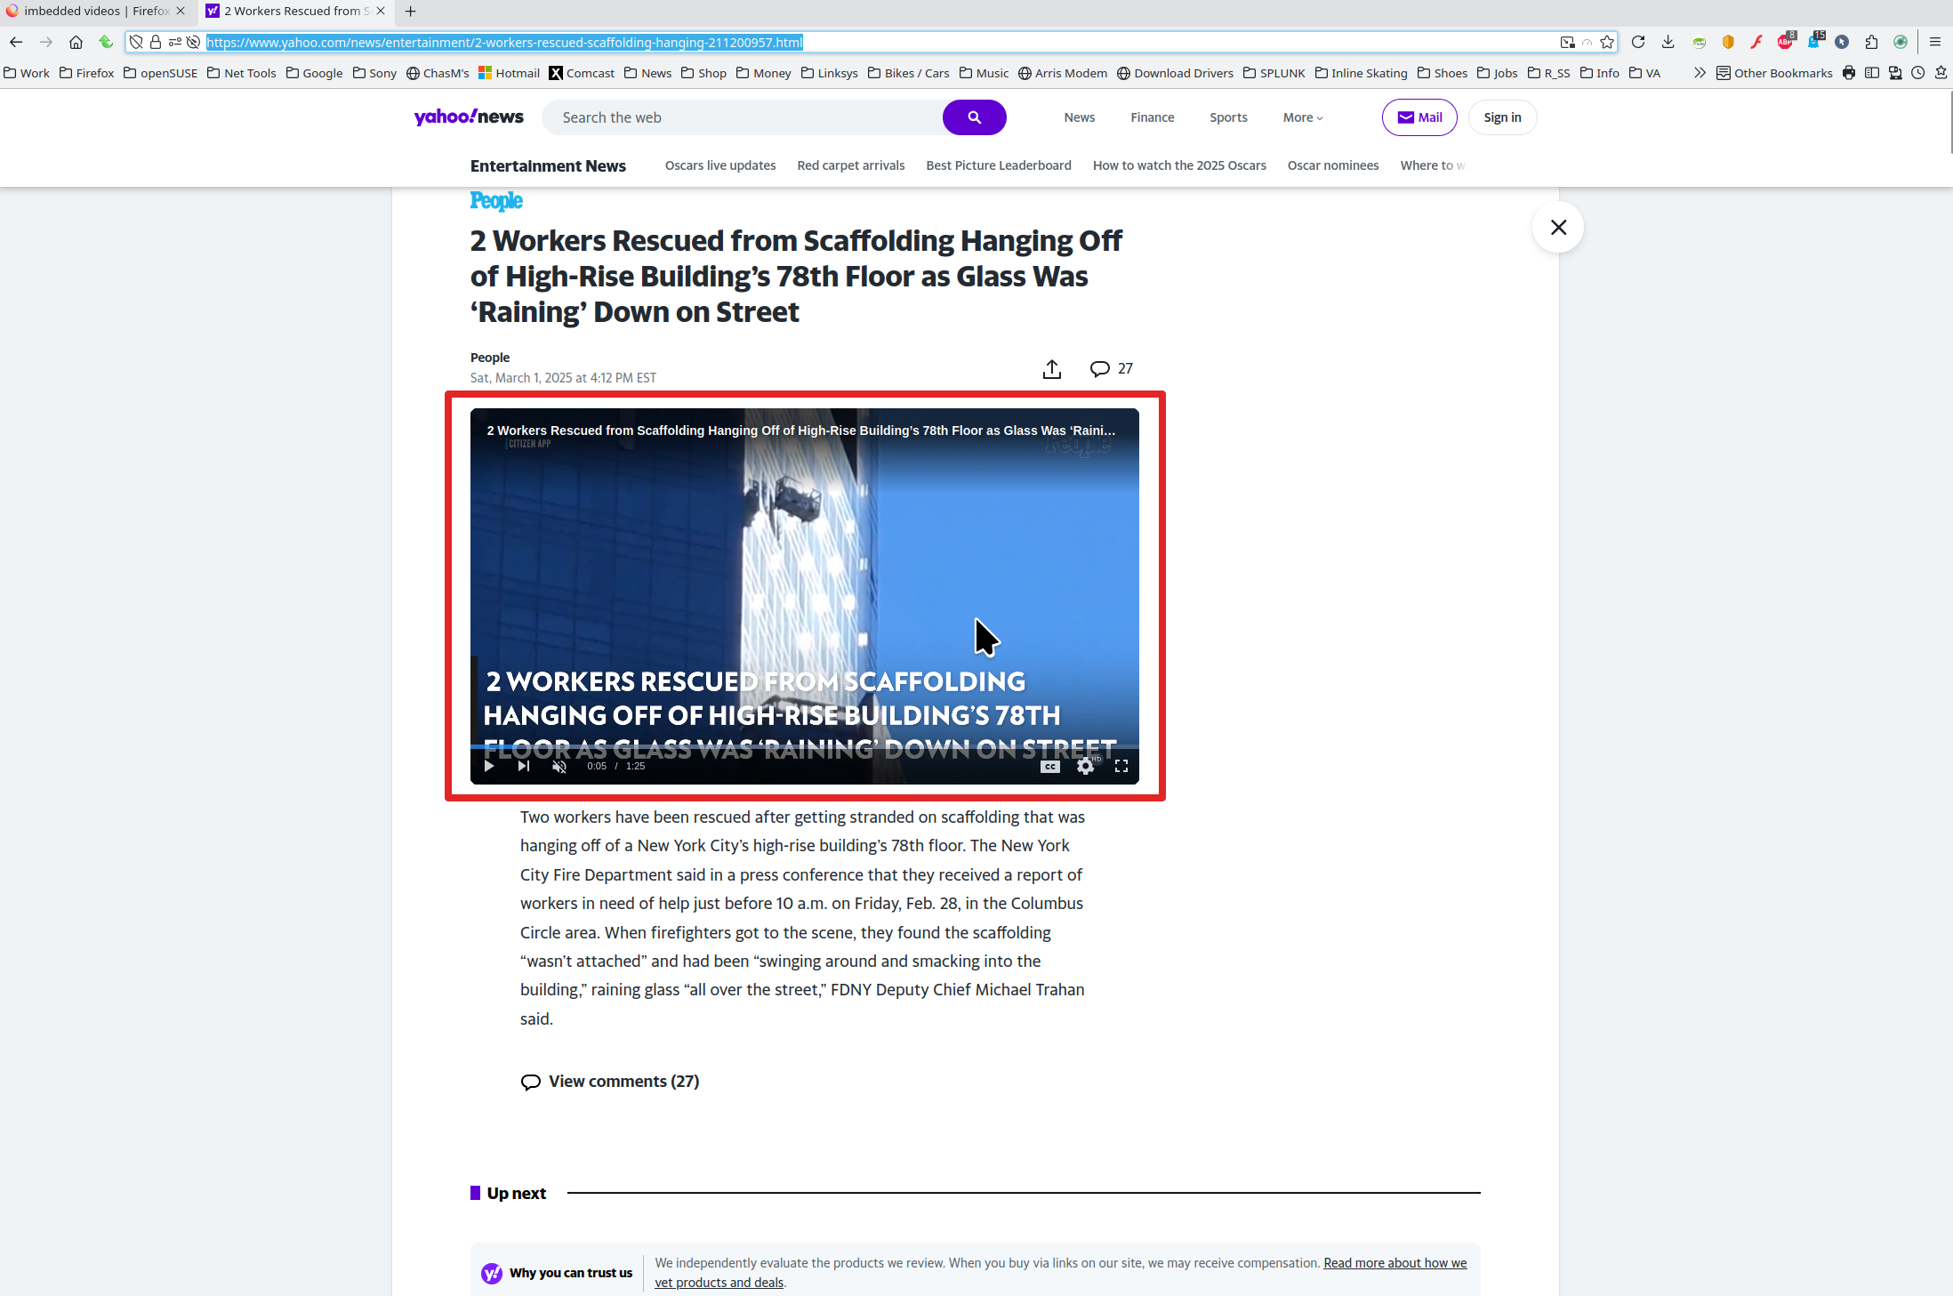Switch to the imbedded videos tab
1953x1296 pixels.
[96, 12]
